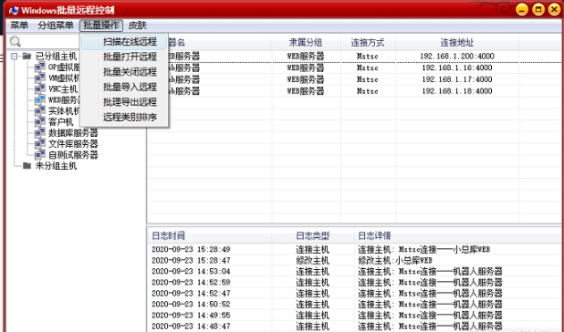Click the computer icon beside 文件库服务器

click(40, 144)
